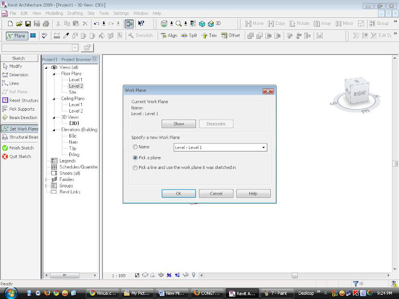Screen dimensions: 399x299
Task: Click the Mirror tool
Action: [x=344, y=23]
